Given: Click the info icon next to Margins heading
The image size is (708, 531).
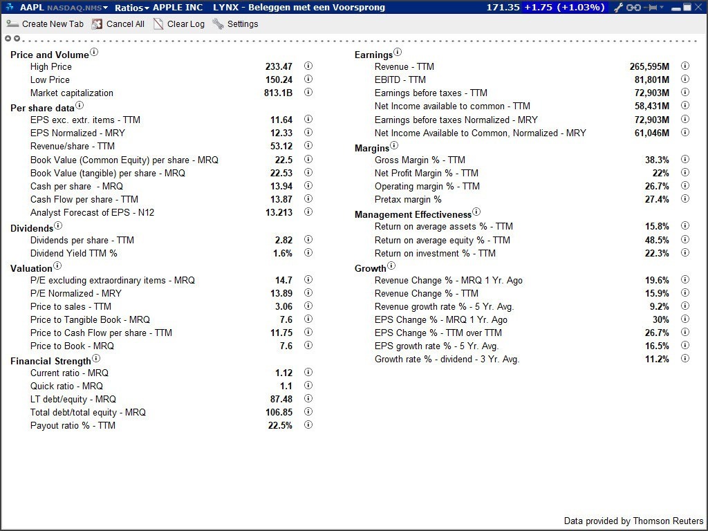Looking at the screenshot, I should [x=394, y=145].
